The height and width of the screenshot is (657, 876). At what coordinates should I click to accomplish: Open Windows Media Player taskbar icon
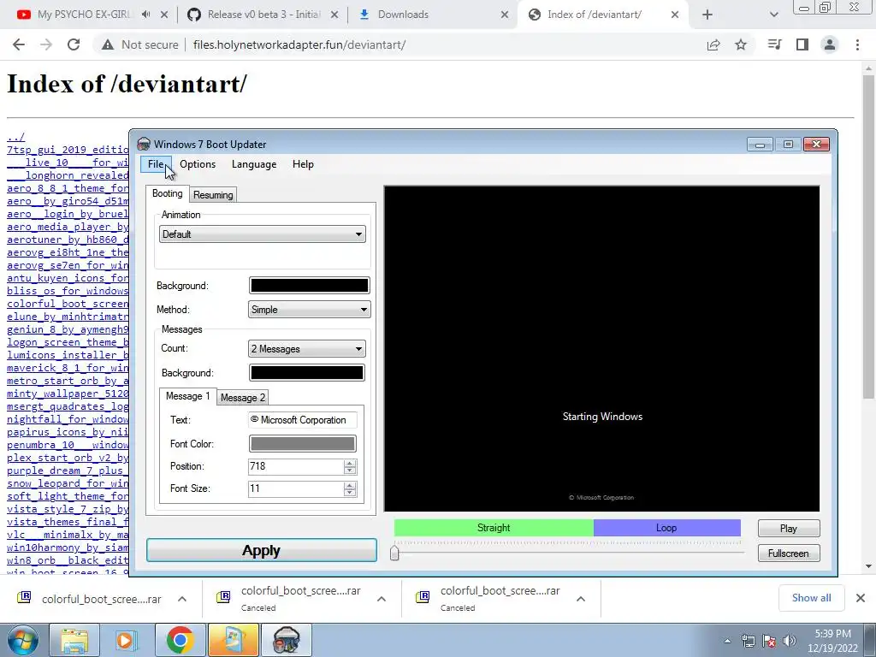pos(125,640)
